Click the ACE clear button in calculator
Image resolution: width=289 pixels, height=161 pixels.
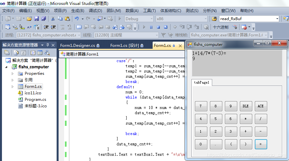pyautogui.click(x=261, y=106)
